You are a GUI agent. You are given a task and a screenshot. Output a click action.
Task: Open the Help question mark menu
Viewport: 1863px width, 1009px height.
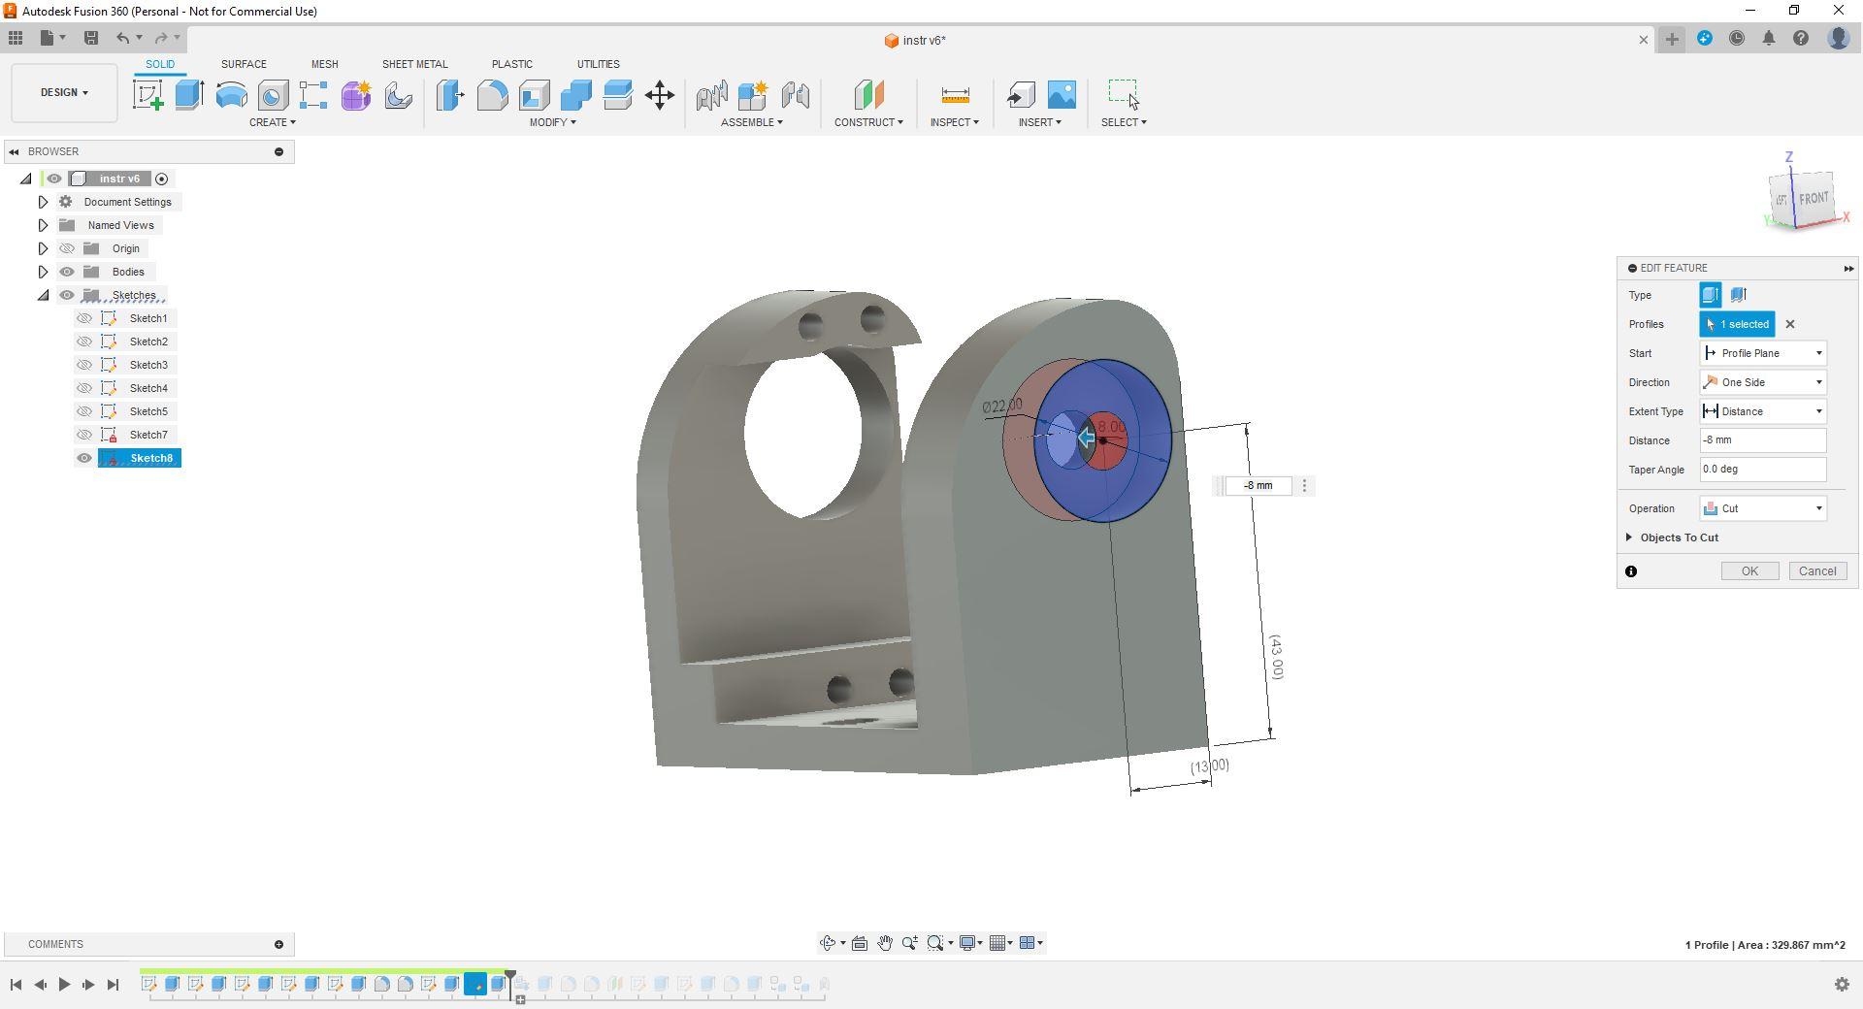(1801, 39)
